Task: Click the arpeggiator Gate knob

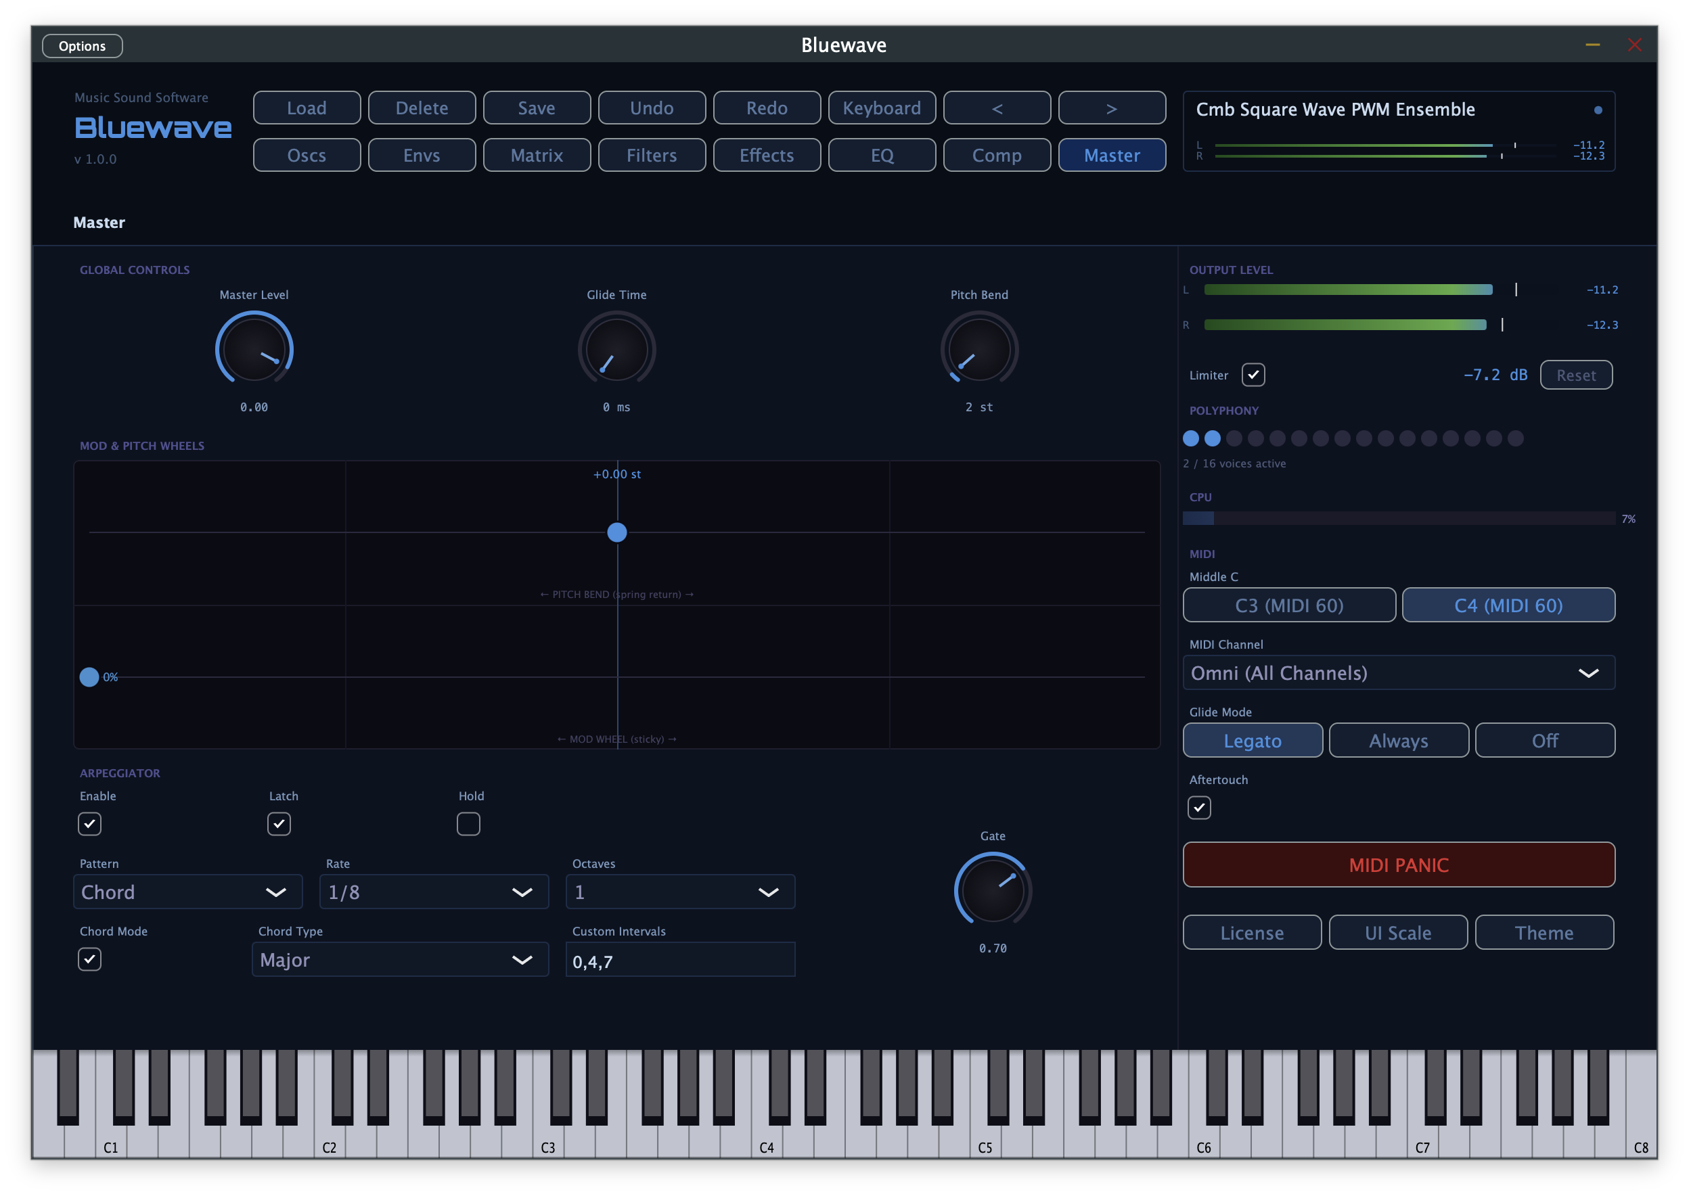Action: coord(992,890)
